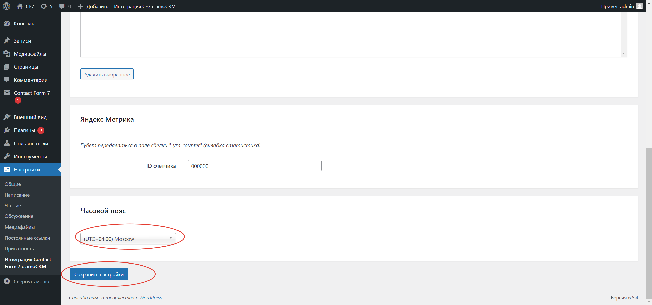
Task: Expand the Часовой пояс timezone dropdown
Action: pos(127,239)
